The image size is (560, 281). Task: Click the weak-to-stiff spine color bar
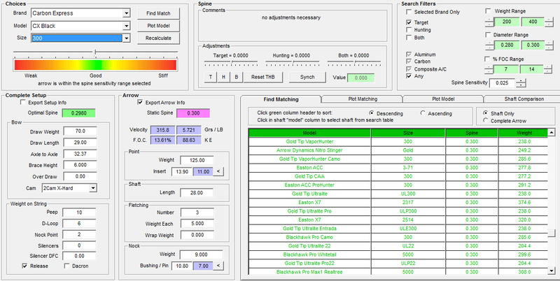point(95,65)
